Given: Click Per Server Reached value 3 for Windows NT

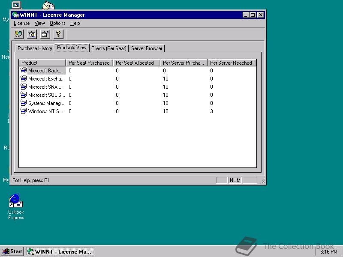Looking at the screenshot, I should 211,111.
